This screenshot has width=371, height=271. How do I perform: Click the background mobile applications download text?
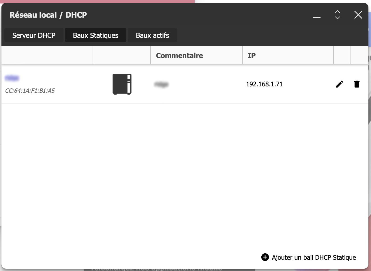[156, 269]
